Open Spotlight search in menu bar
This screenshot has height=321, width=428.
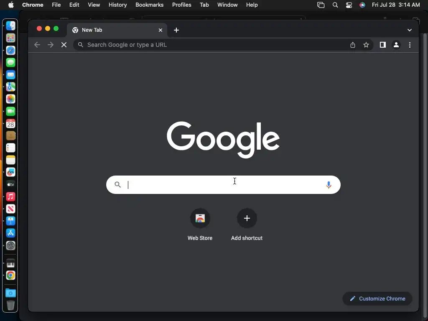(335, 5)
